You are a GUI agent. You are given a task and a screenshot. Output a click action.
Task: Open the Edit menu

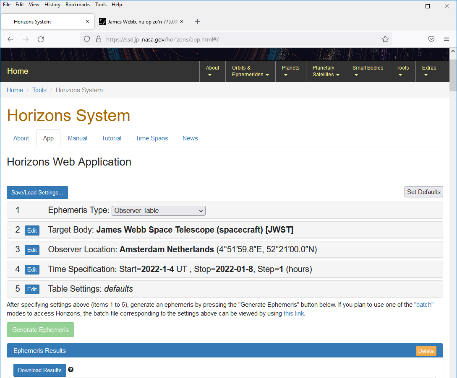(20, 5)
